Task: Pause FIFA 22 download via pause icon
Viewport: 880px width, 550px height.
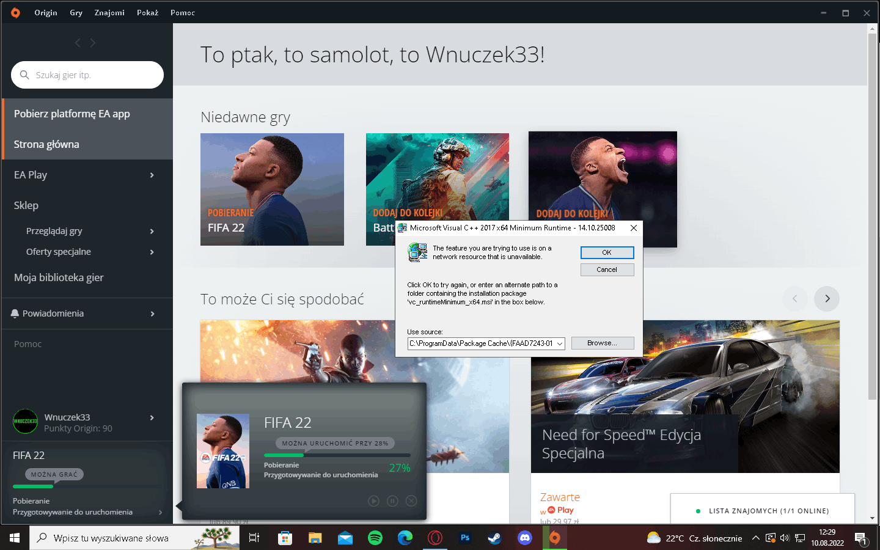Action: tap(392, 501)
